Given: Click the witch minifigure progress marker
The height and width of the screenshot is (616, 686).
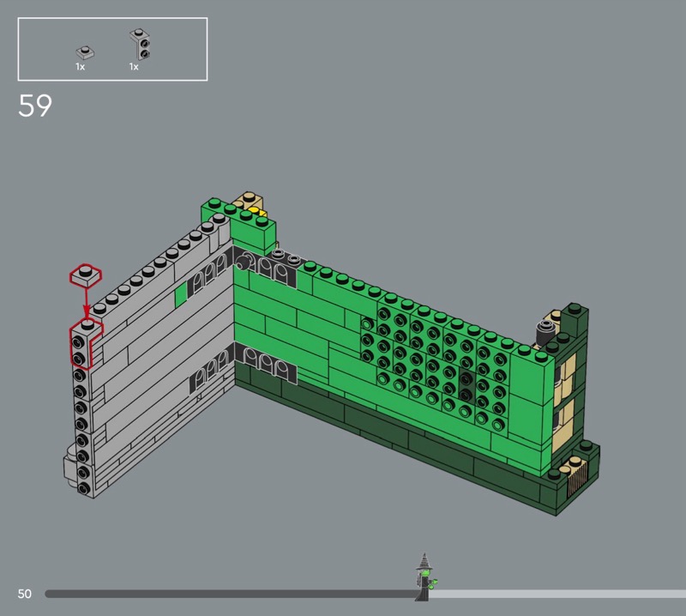Looking at the screenshot, I should [424, 577].
